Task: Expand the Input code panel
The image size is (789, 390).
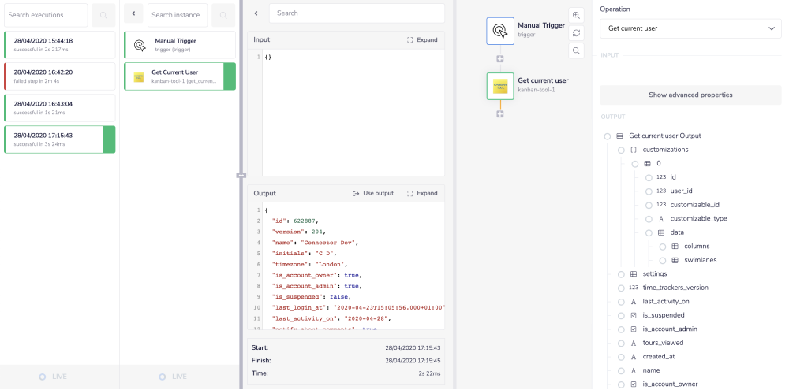Action: click(x=422, y=39)
